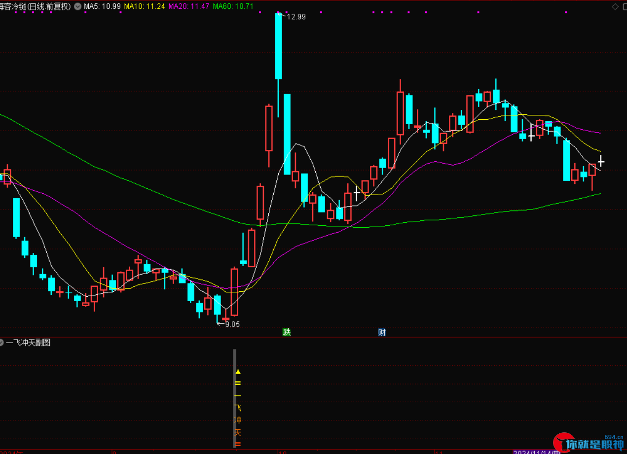Image resolution: width=627 pixels, height=454 pixels.
Task: Click the 一飞冲天副图 sub-chart title
Action: pyautogui.click(x=29, y=343)
